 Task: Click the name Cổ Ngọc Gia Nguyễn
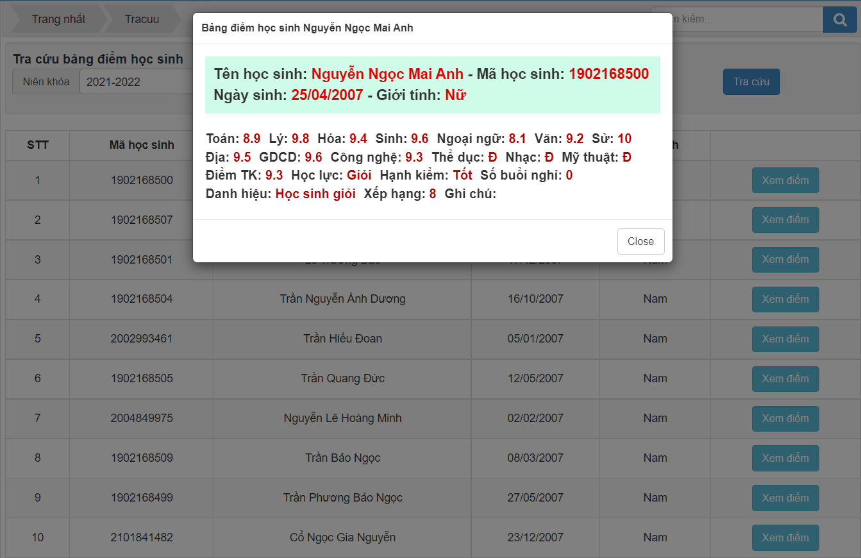point(342,537)
